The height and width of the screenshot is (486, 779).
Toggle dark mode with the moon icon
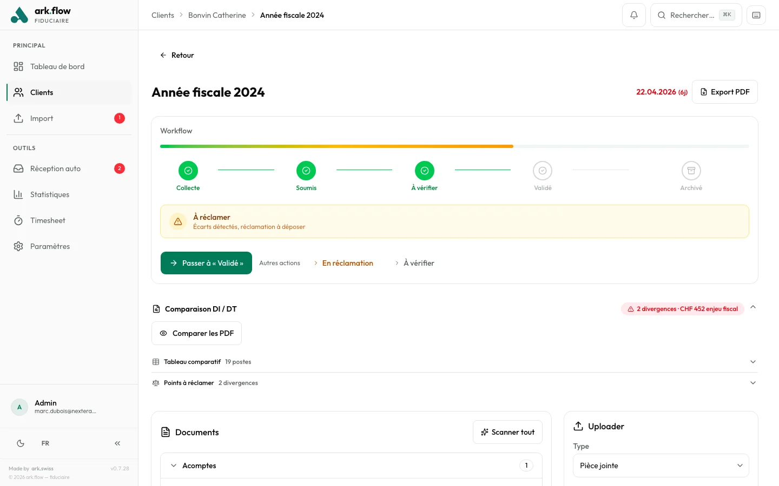pyautogui.click(x=21, y=443)
